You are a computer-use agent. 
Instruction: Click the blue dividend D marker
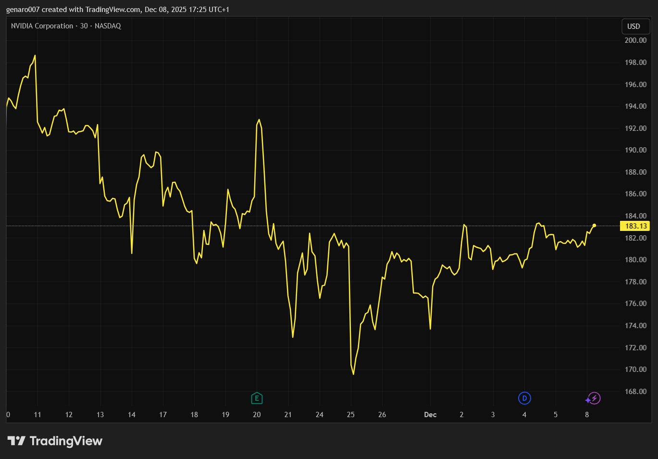click(x=524, y=398)
